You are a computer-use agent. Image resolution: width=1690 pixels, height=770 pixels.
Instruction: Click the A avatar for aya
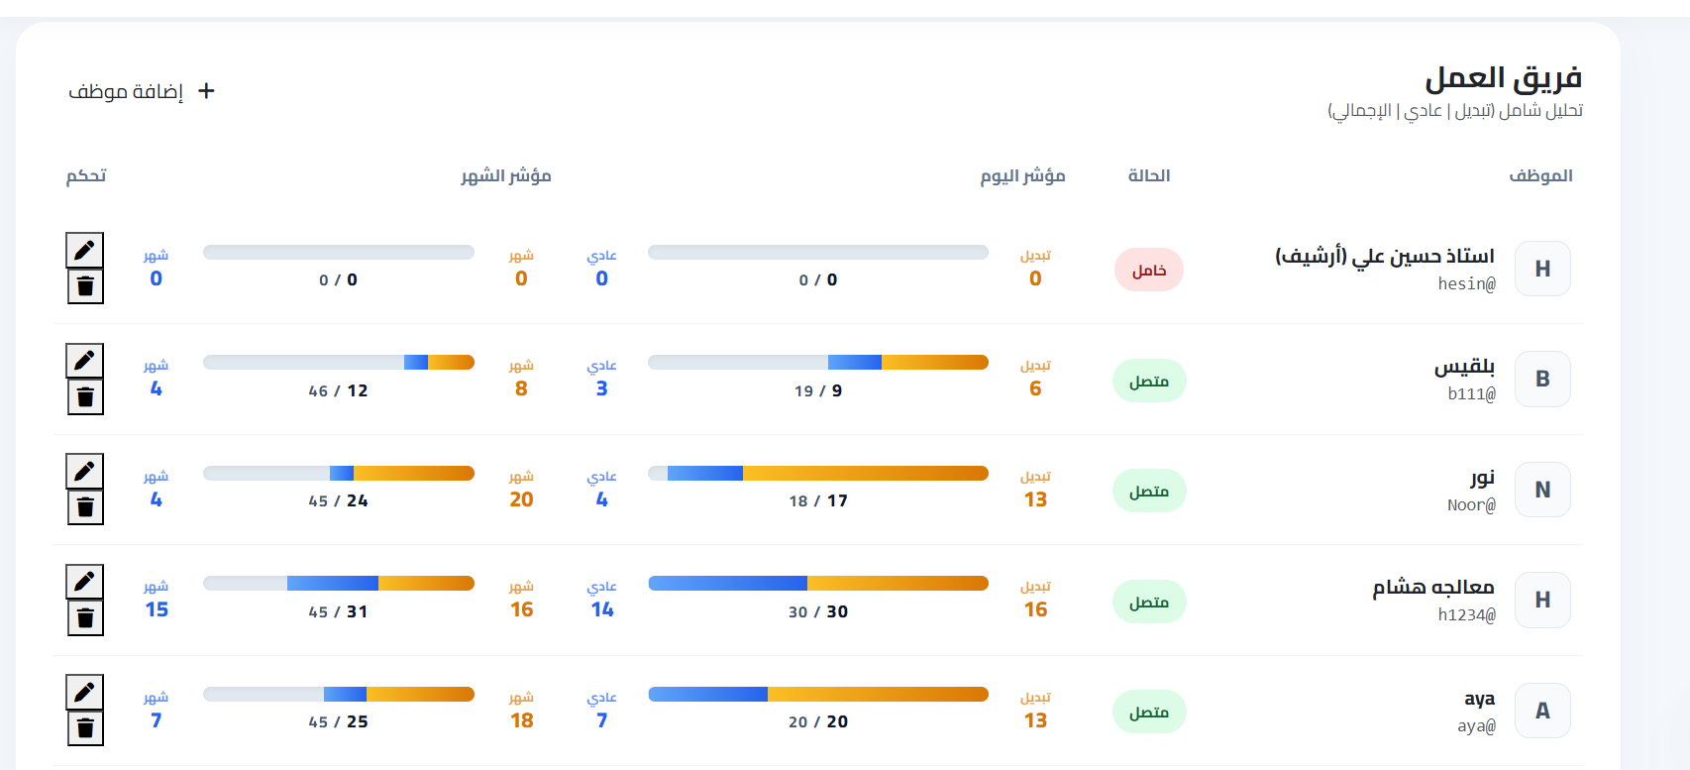1542,711
